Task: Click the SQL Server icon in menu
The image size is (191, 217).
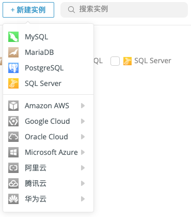Action: point(13,83)
